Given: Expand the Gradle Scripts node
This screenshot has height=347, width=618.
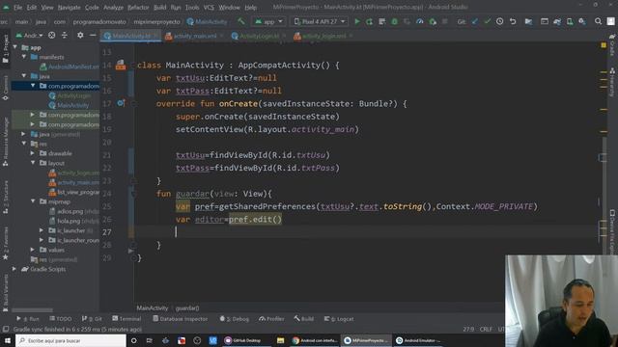Looking at the screenshot, I should [x=14, y=269].
